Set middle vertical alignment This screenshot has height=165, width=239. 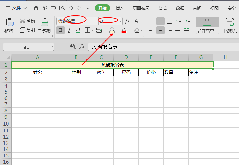coord(160,21)
